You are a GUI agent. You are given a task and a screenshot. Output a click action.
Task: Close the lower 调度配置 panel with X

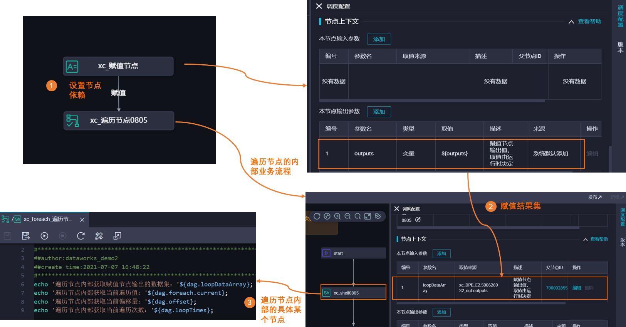(x=396, y=209)
